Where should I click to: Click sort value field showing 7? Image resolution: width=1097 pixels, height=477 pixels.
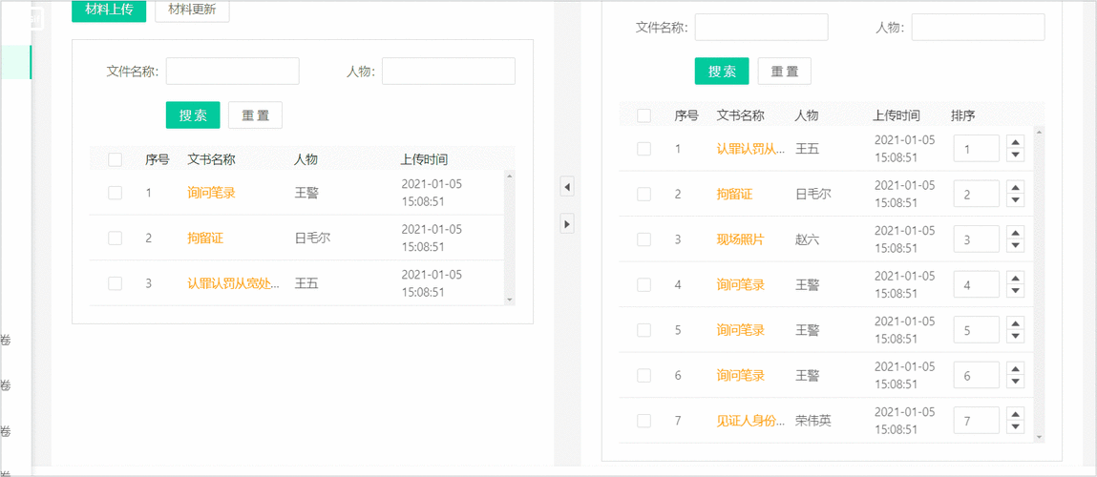[x=976, y=421]
